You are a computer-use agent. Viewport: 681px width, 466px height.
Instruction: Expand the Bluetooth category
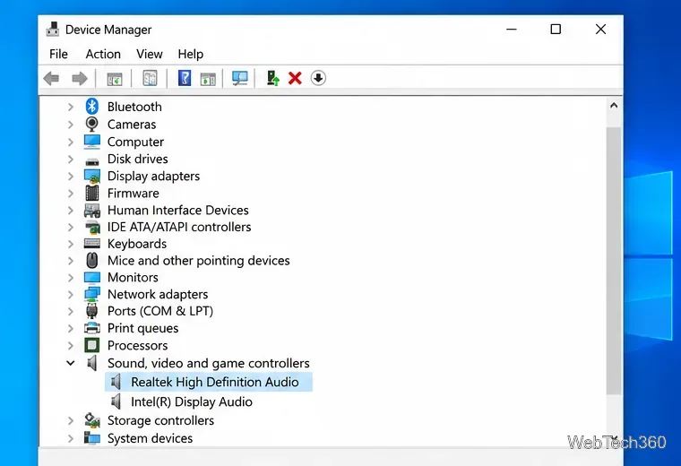[x=71, y=107]
